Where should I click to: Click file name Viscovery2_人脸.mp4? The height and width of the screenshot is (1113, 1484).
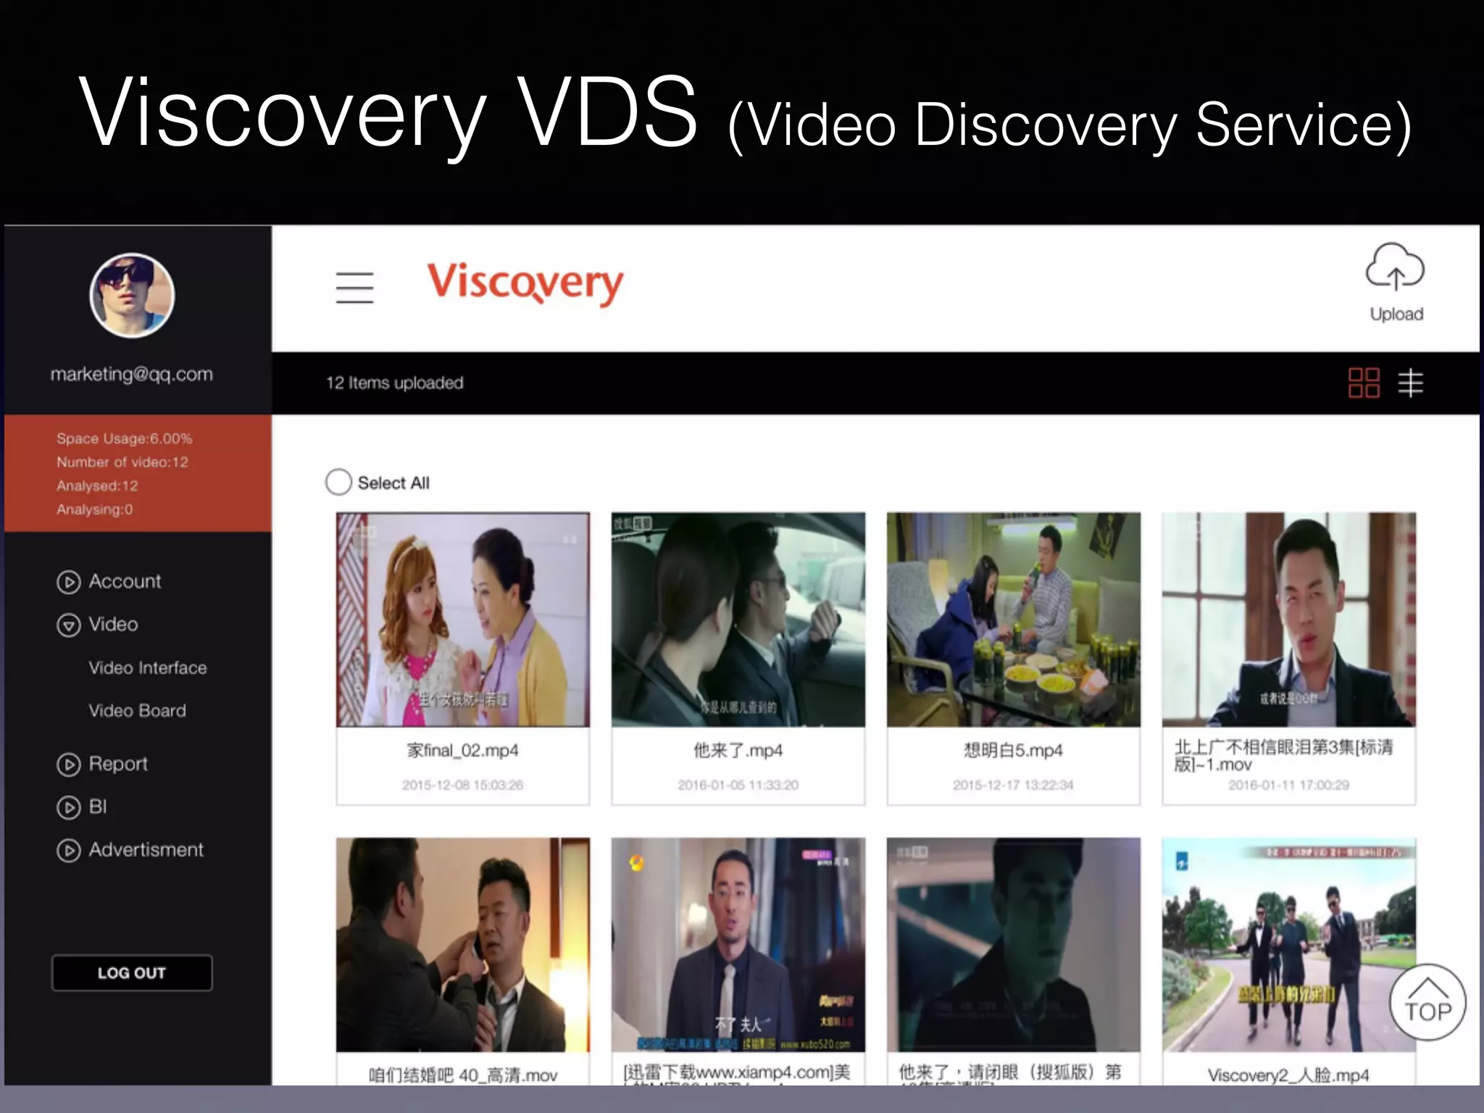pyautogui.click(x=1289, y=1075)
